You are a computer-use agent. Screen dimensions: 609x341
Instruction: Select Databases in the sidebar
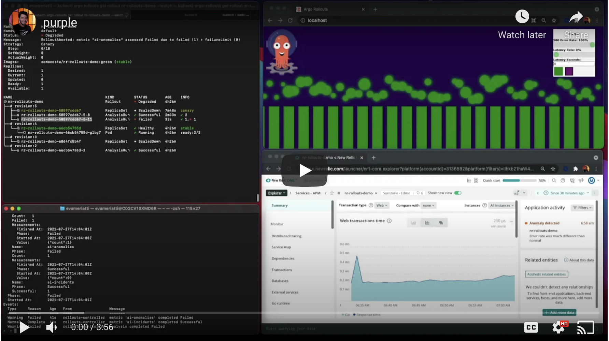(x=280, y=281)
